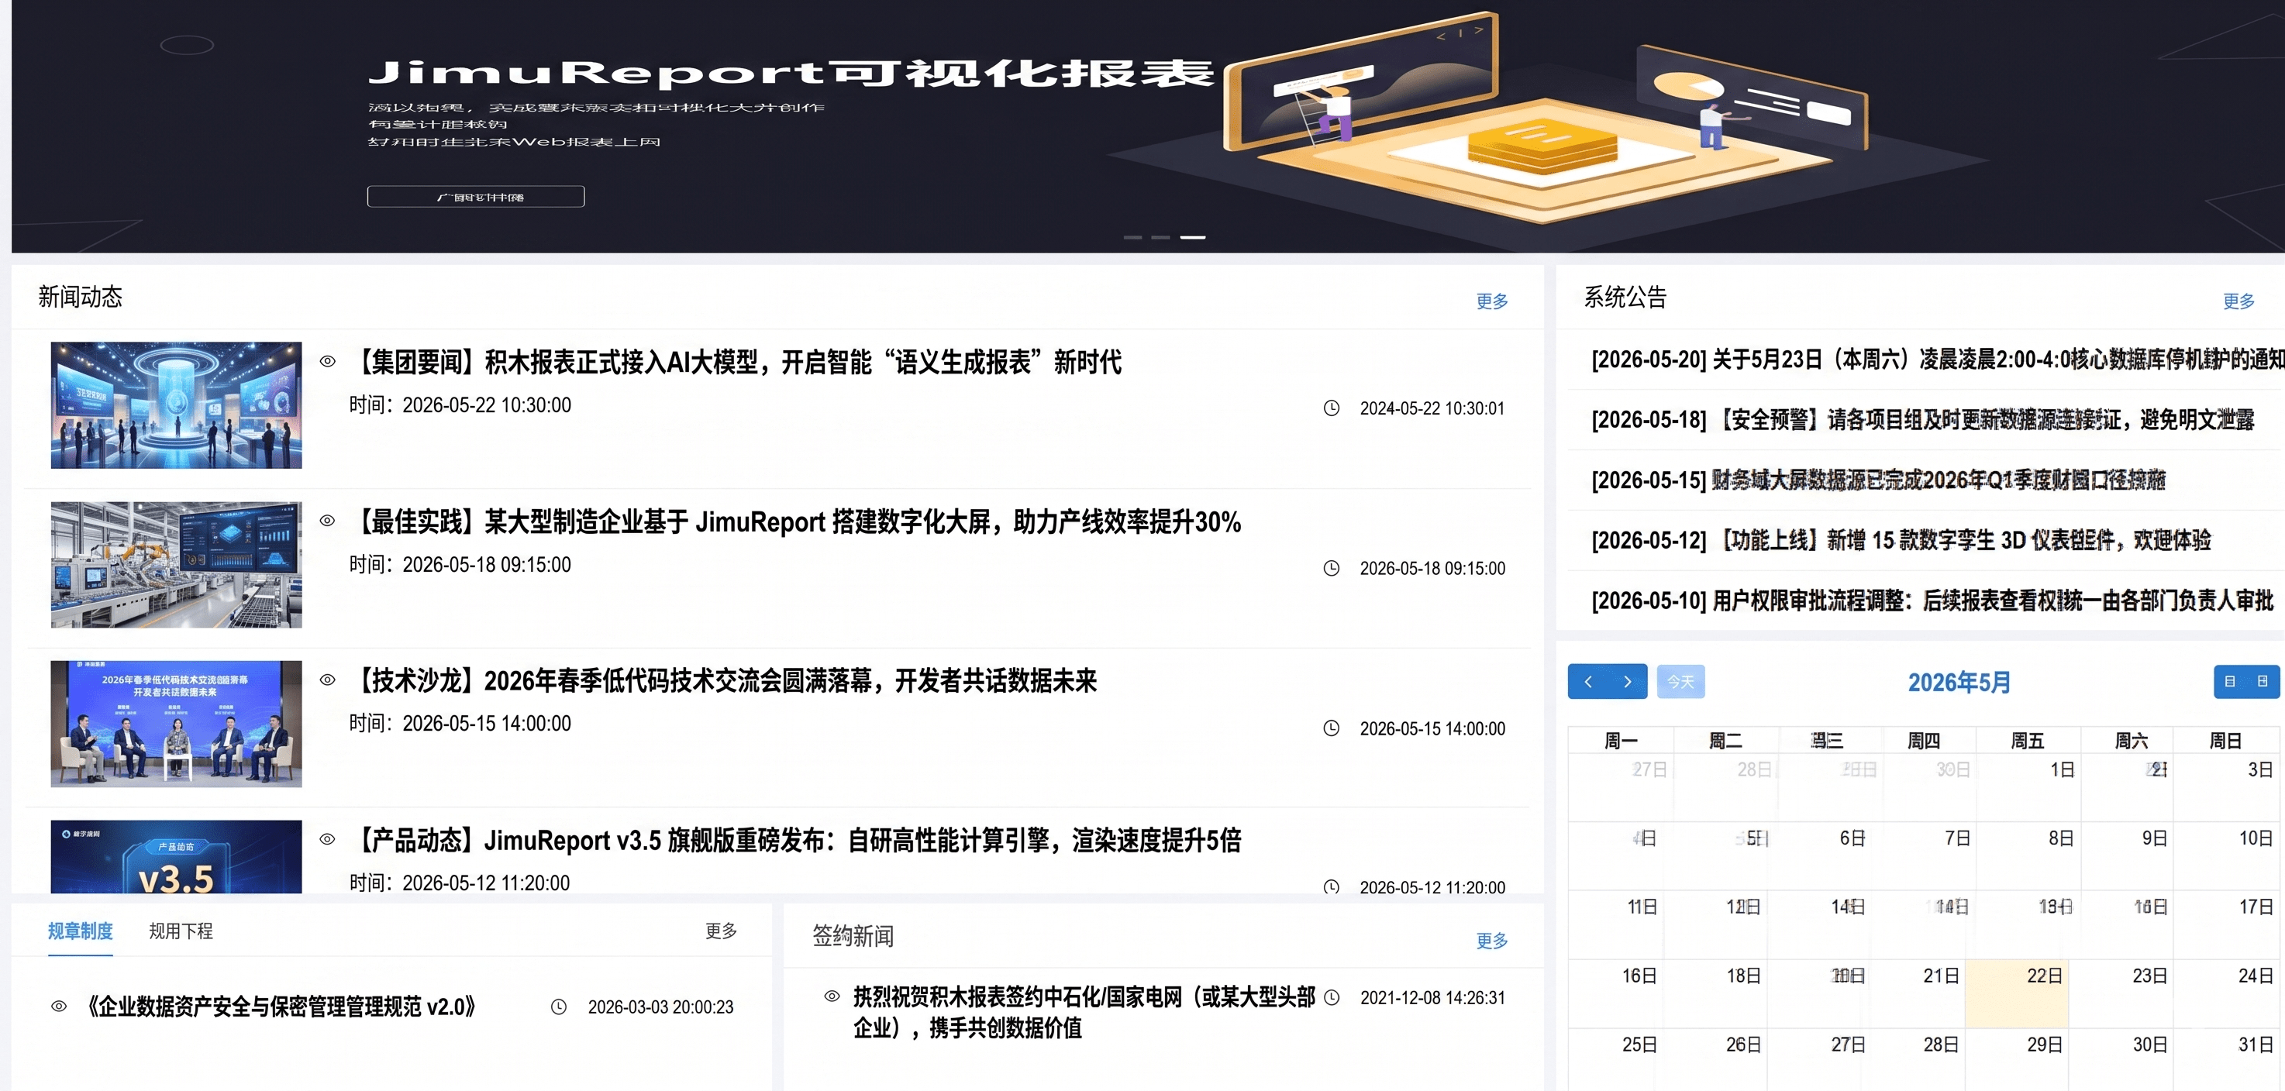Open 更多 in 新闻动态 panel

click(1492, 301)
